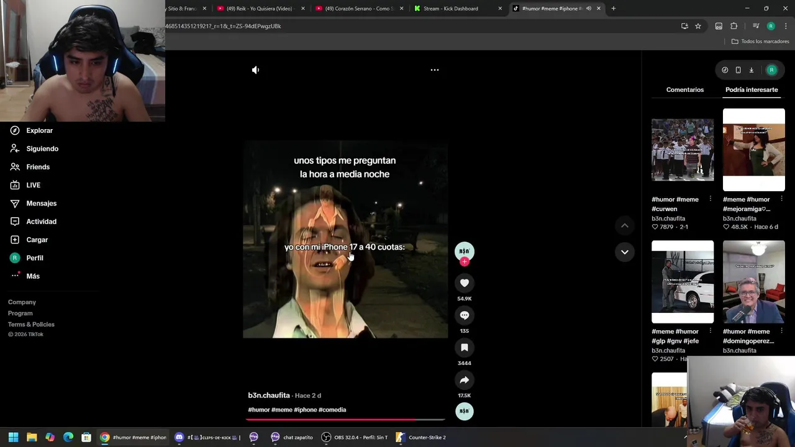Open the sound disc at bottom of action bar
The image size is (795, 447).
click(465, 411)
